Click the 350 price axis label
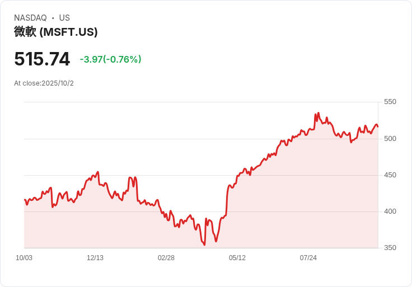This screenshot has height=287, width=412. [x=390, y=248]
